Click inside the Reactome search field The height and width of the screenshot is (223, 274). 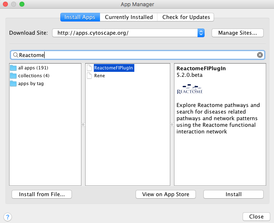[x=138, y=55]
